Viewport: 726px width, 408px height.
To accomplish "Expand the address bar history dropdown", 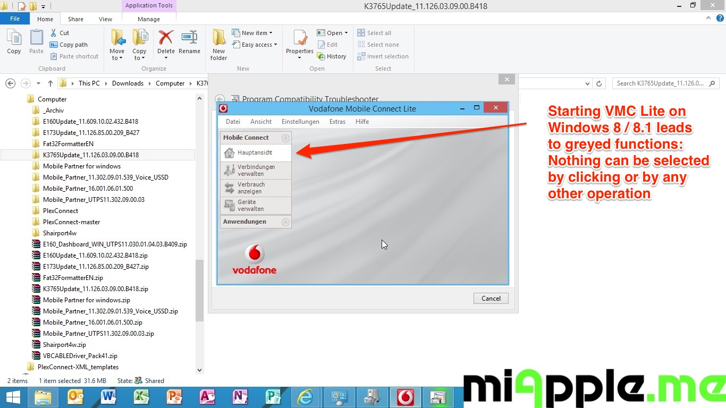I will coord(587,83).
